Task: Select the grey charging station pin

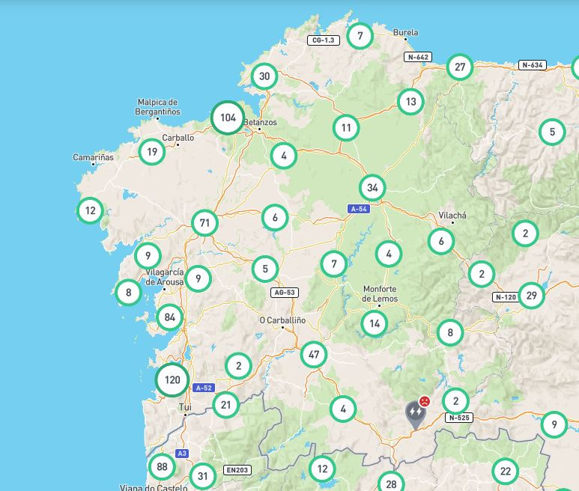Action: (416, 415)
